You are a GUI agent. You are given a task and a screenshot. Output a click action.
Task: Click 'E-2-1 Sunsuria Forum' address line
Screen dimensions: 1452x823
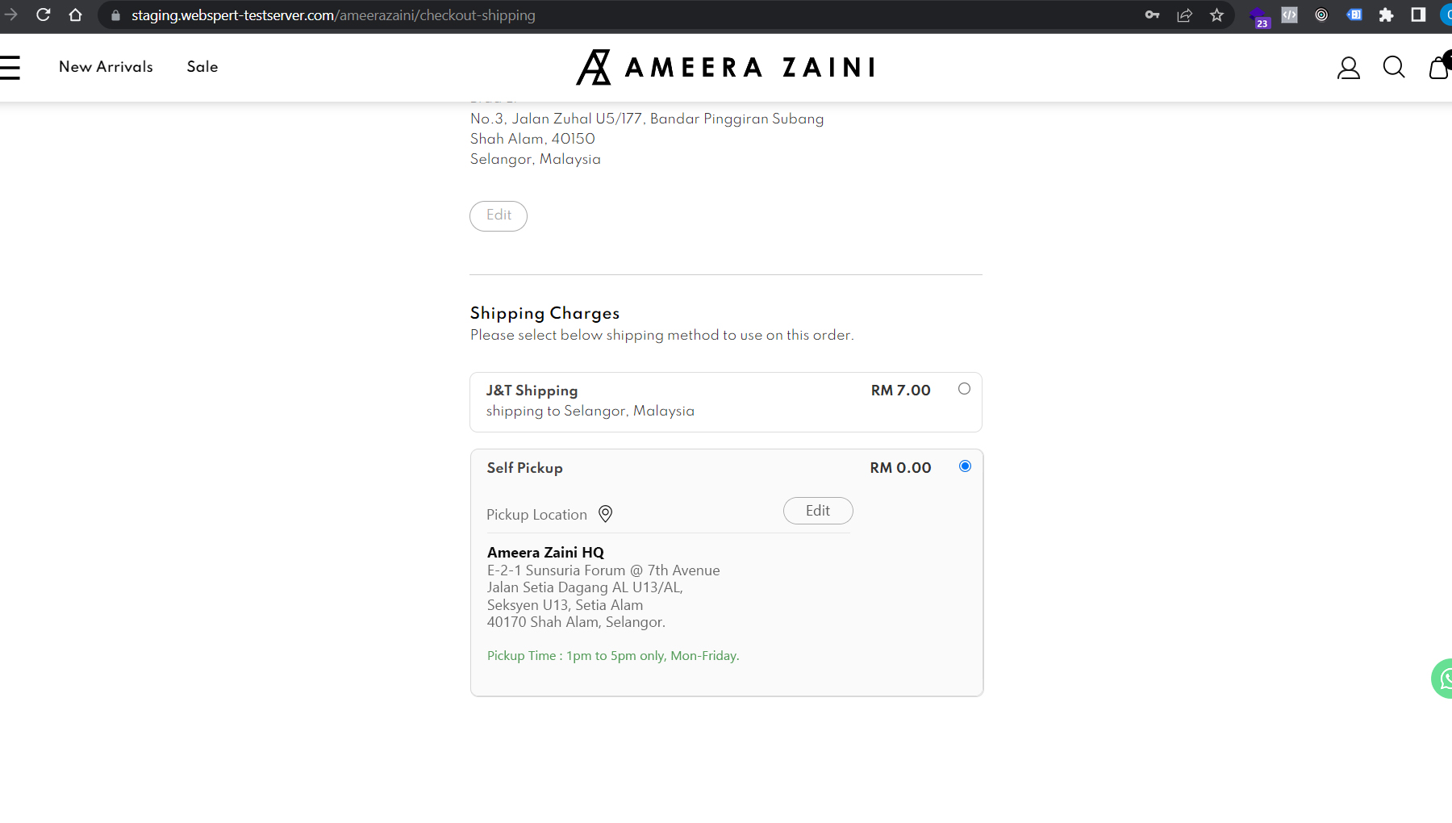[x=603, y=570]
